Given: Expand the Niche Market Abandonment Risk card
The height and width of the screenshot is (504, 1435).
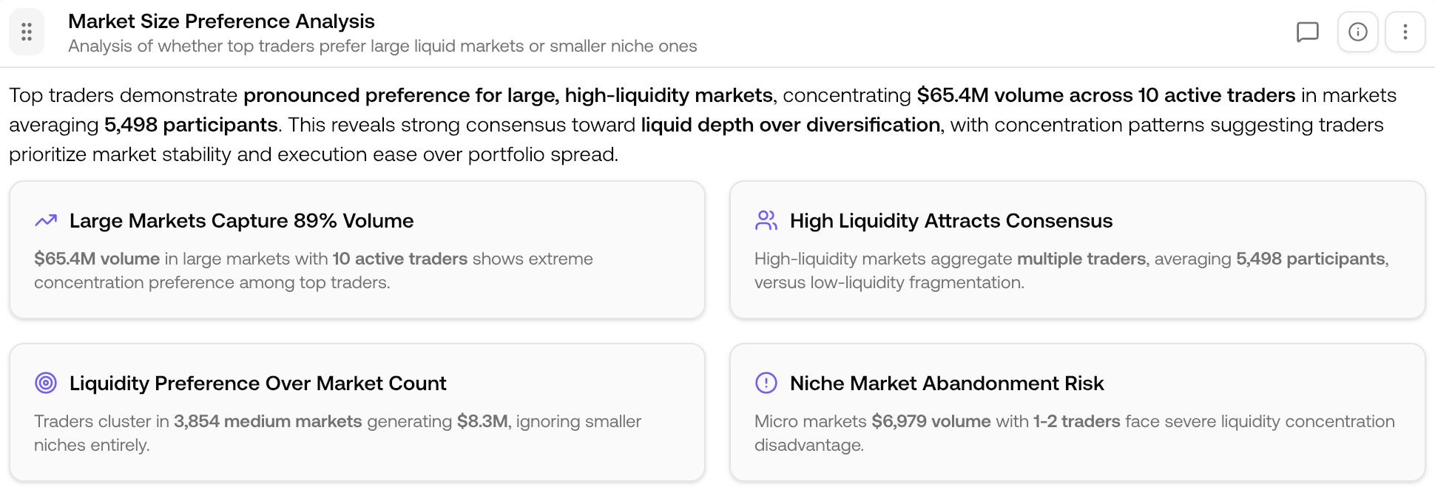Looking at the screenshot, I should pos(1078,412).
